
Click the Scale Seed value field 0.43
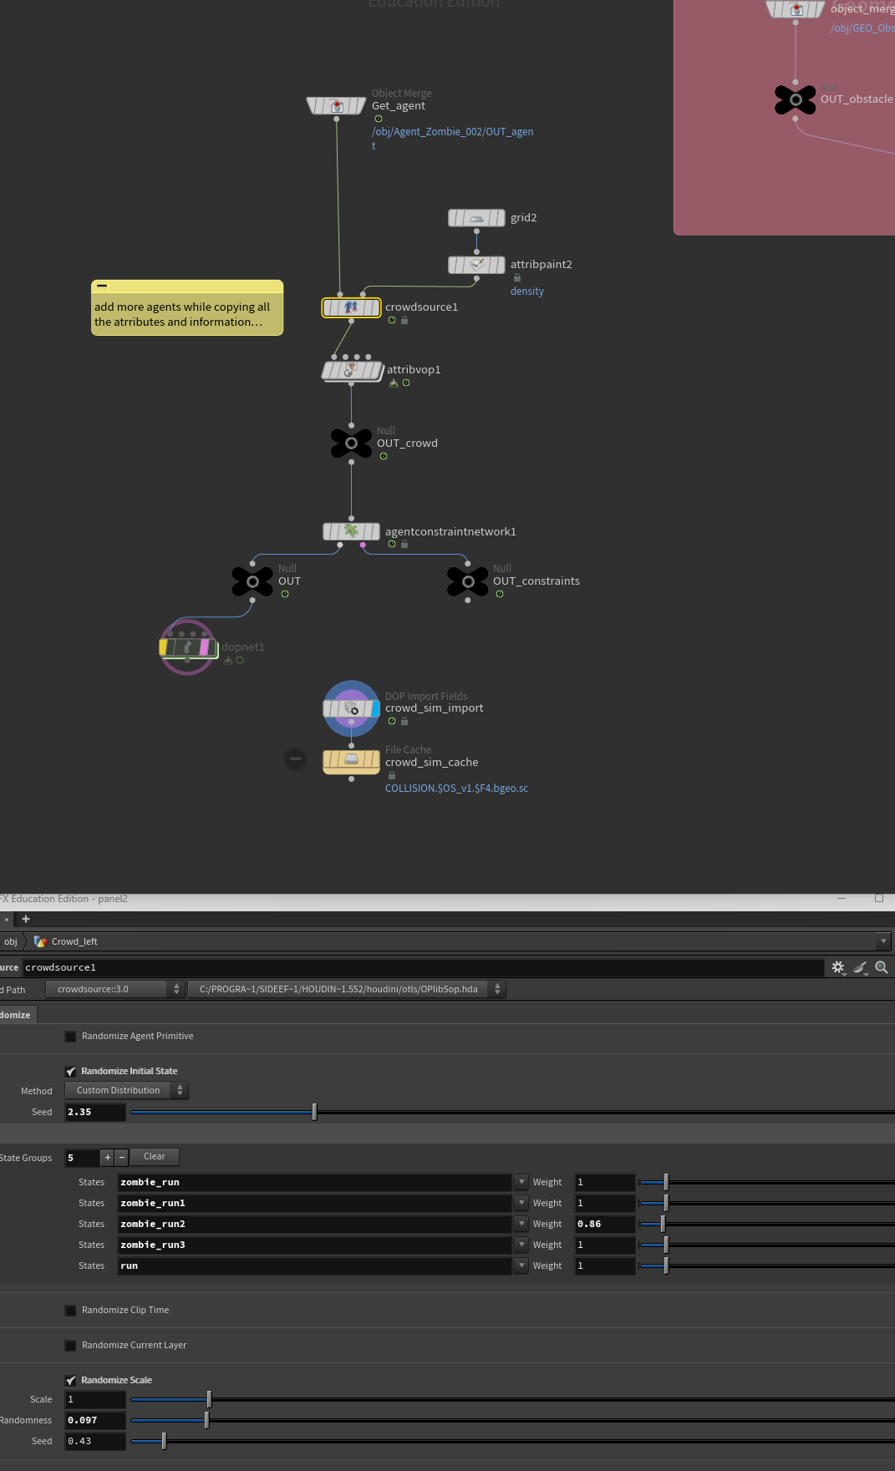coord(95,1441)
